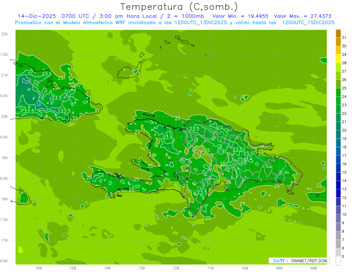Select the pressure level 'Z = 1000mb'

[x=185, y=16]
